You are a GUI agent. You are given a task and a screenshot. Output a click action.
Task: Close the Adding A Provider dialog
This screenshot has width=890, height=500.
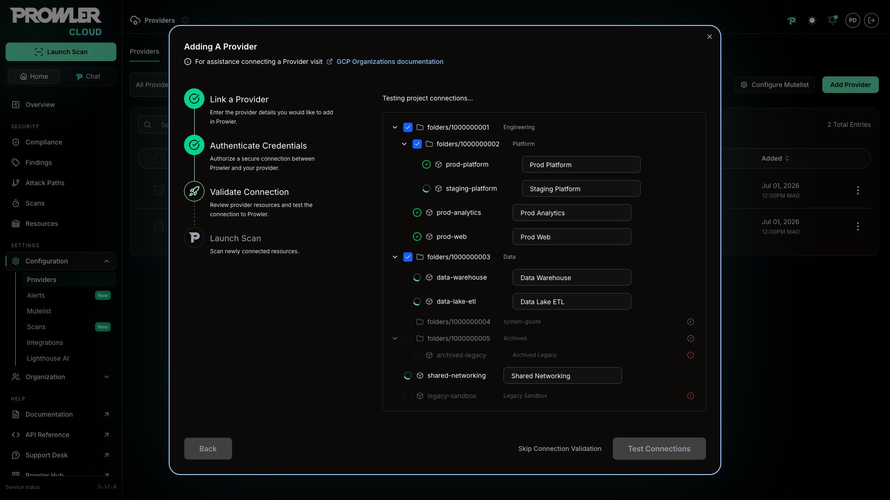pyautogui.click(x=710, y=37)
